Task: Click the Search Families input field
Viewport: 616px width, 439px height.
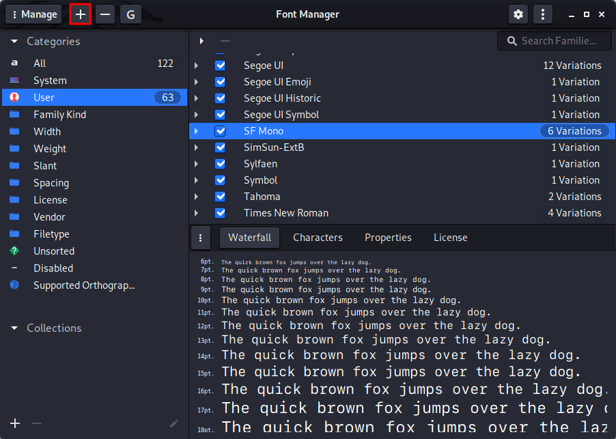Action: (555, 41)
